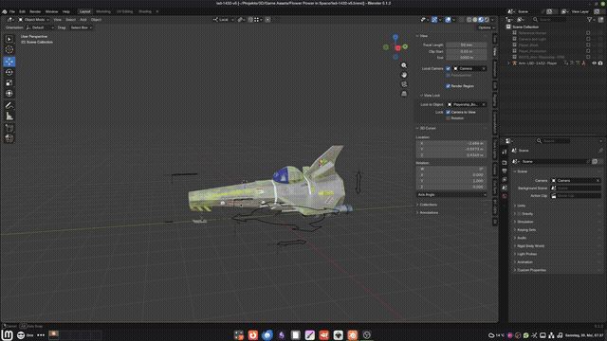Adjust the Focal Length 50 mm field
Screen dimensions: 607x341
click(x=466, y=45)
